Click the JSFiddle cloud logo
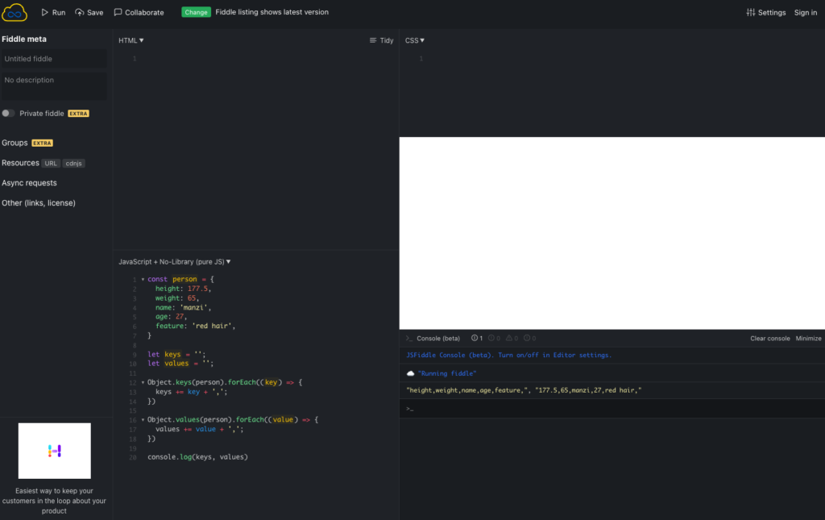 click(x=15, y=12)
